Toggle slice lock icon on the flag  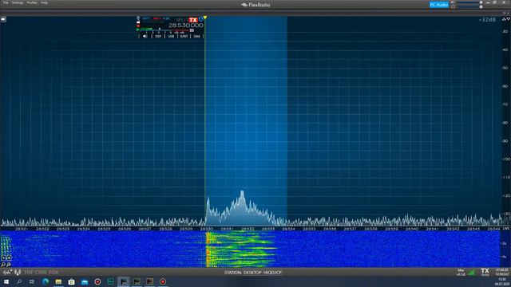(138, 22)
